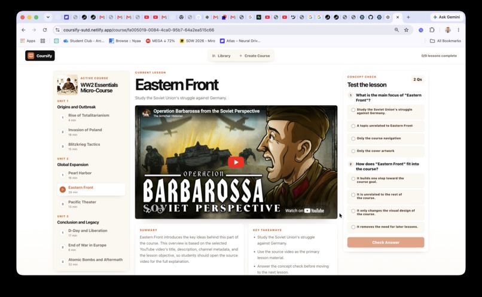The height and width of the screenshot is (297, 482).
Task: Select 'It only changes the visual design'
Action: 386,213
